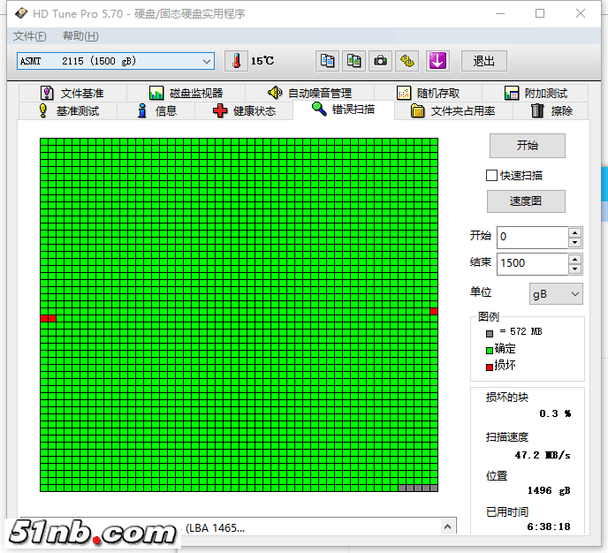Viewport: 608px width, 553px height.
Task: Increase the 开始 start value with up arrow
Action: (575, 232)
